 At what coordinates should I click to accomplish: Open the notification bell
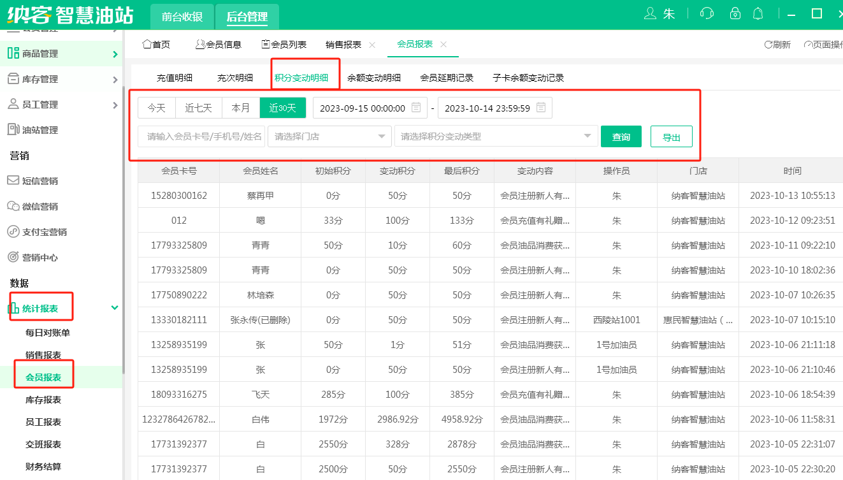[x=758, y=13]
